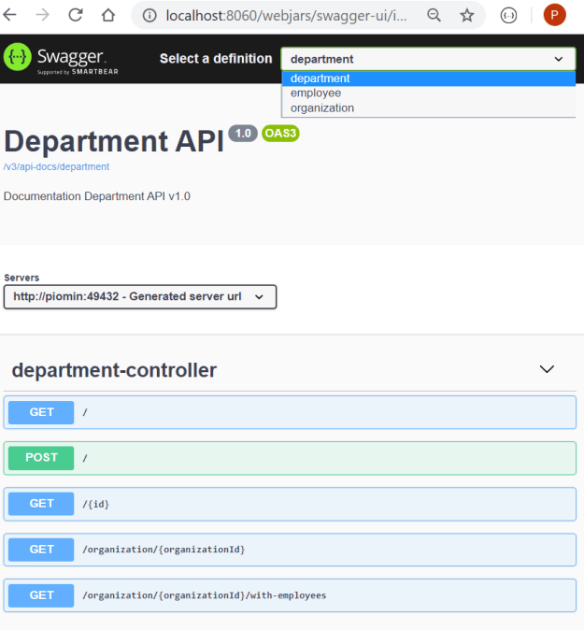Choose department from definition list
Image resolution: width=584 pixels, height=630 pixels.
[429, 79]
